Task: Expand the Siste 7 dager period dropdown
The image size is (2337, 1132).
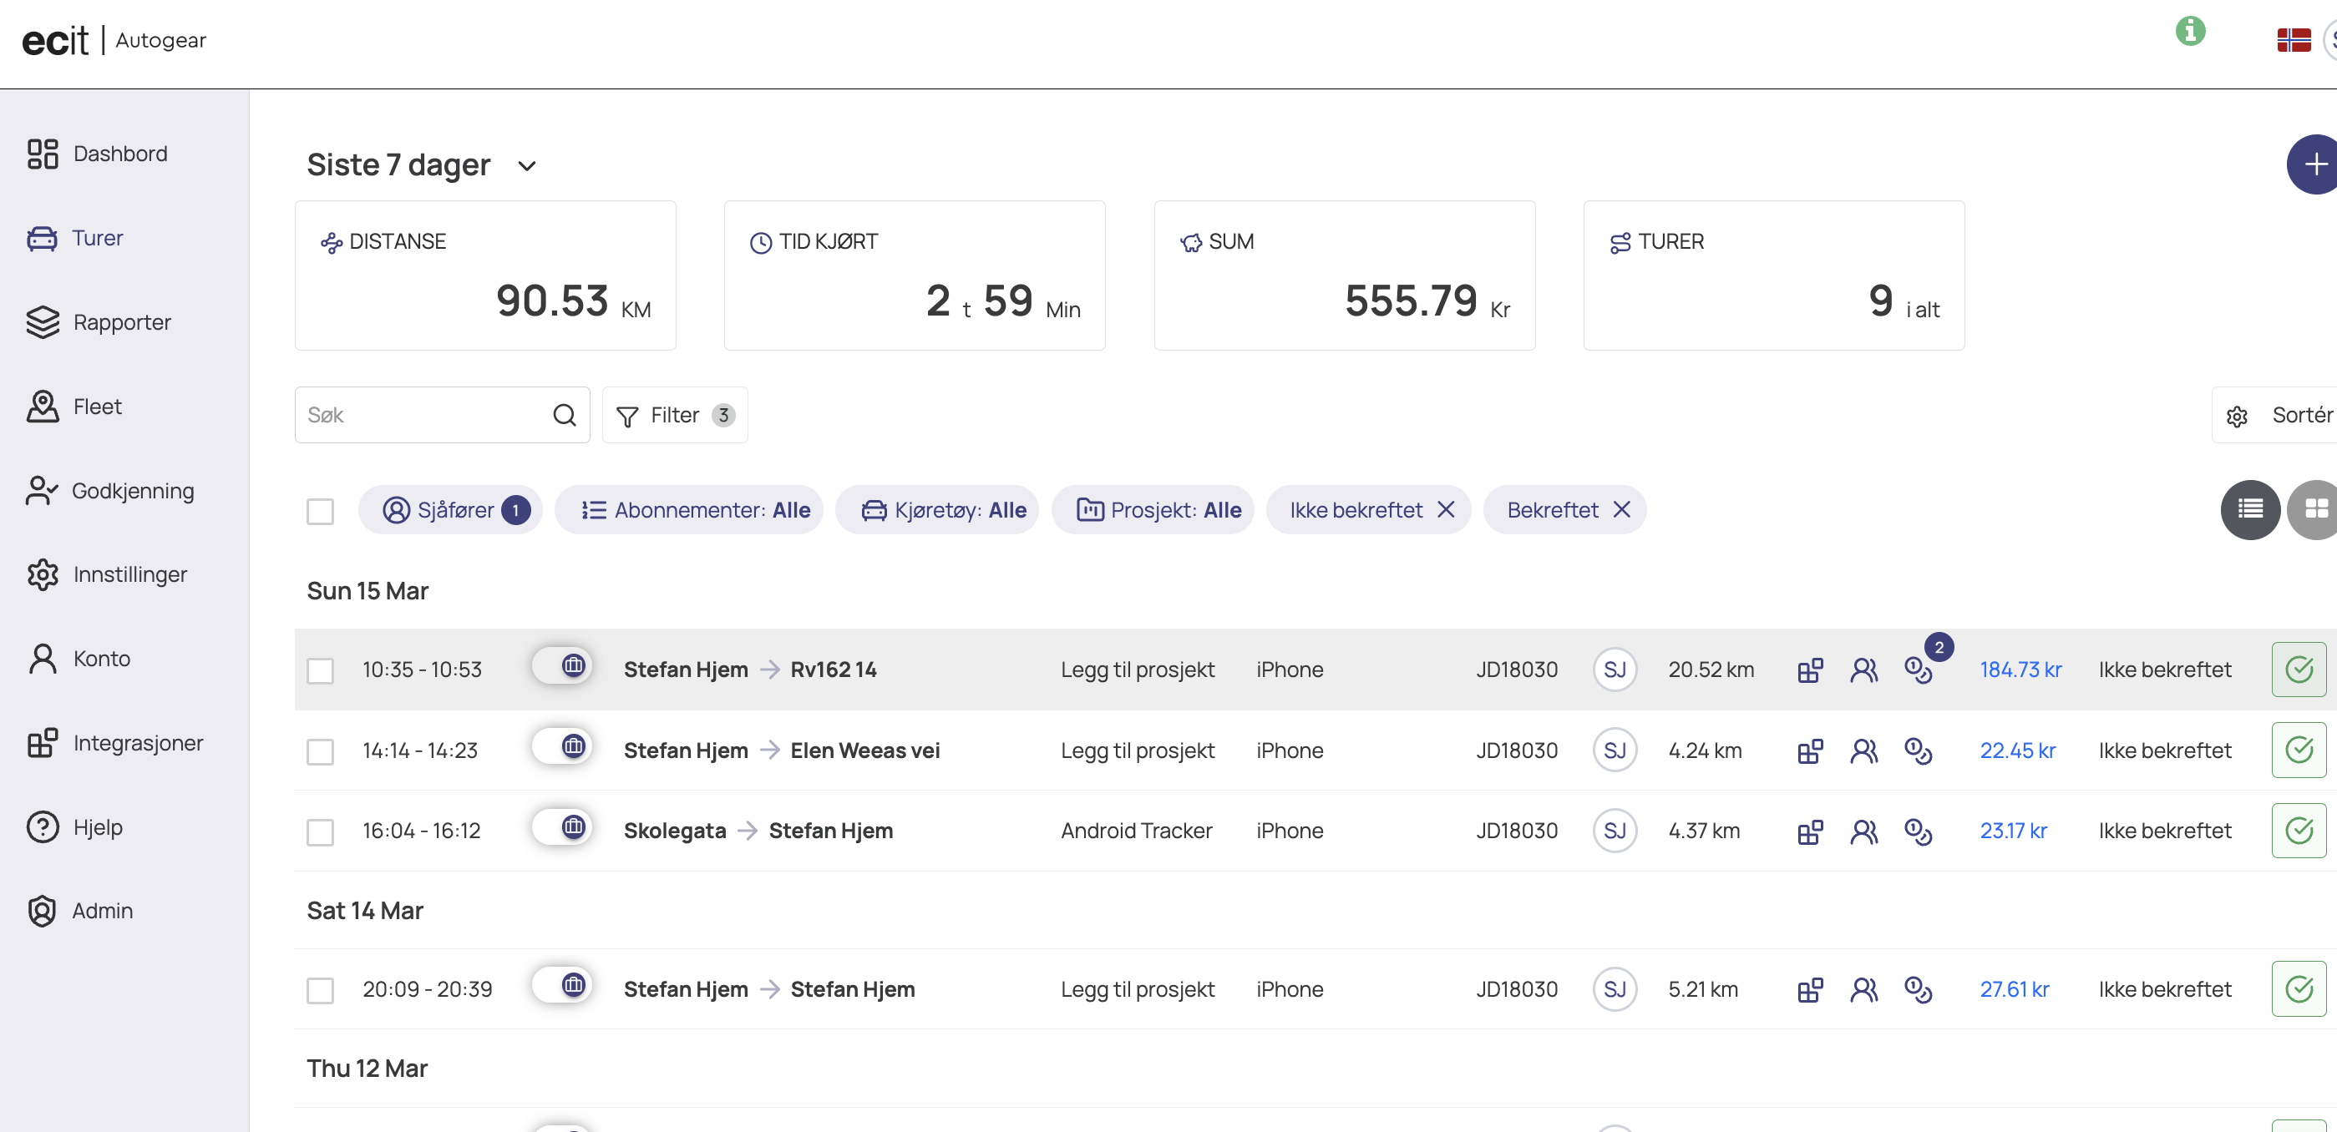Action: point(526,166)
